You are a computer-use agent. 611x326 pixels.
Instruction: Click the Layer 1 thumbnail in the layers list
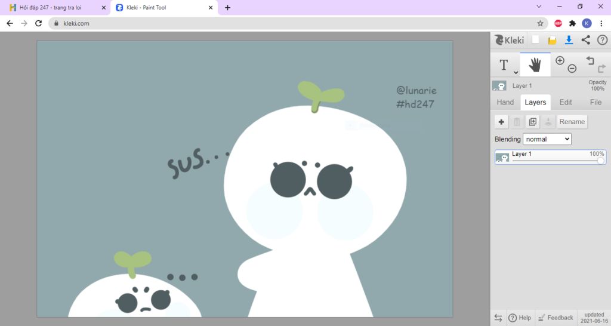pos(502,158)
